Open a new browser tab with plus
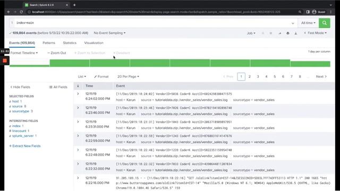This screenshot has width=340, height=191. 74,5
